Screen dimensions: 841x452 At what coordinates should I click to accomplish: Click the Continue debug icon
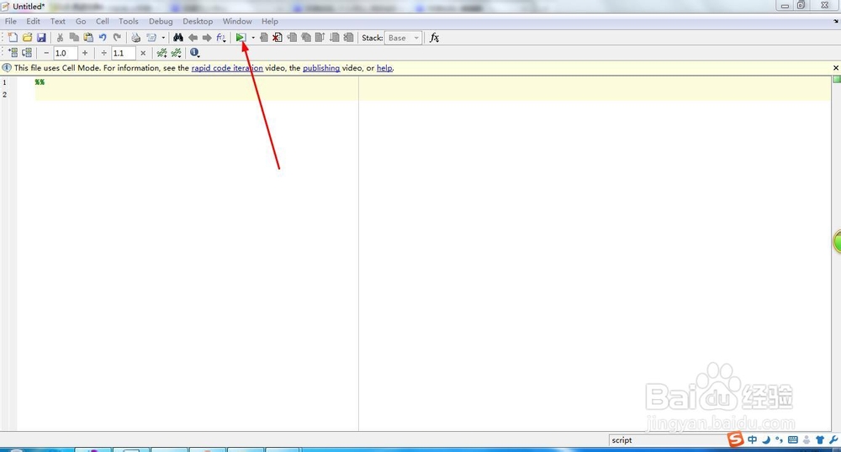click(334, 38)
